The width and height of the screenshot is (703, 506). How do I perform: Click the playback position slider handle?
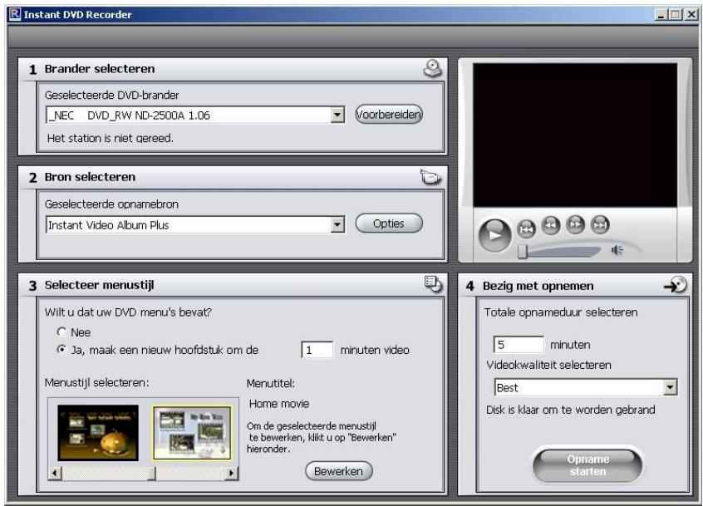[522, 252]
